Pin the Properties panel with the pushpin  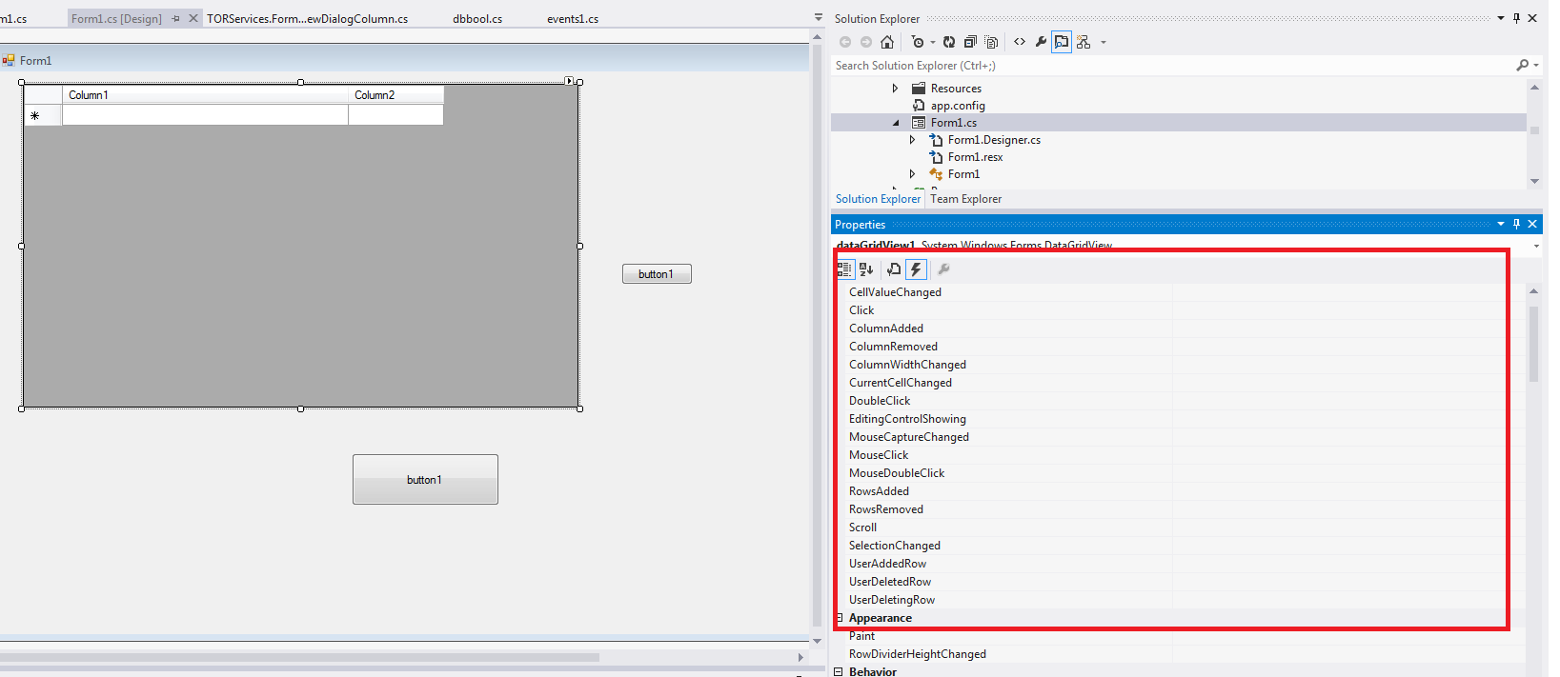(1516, 224)
